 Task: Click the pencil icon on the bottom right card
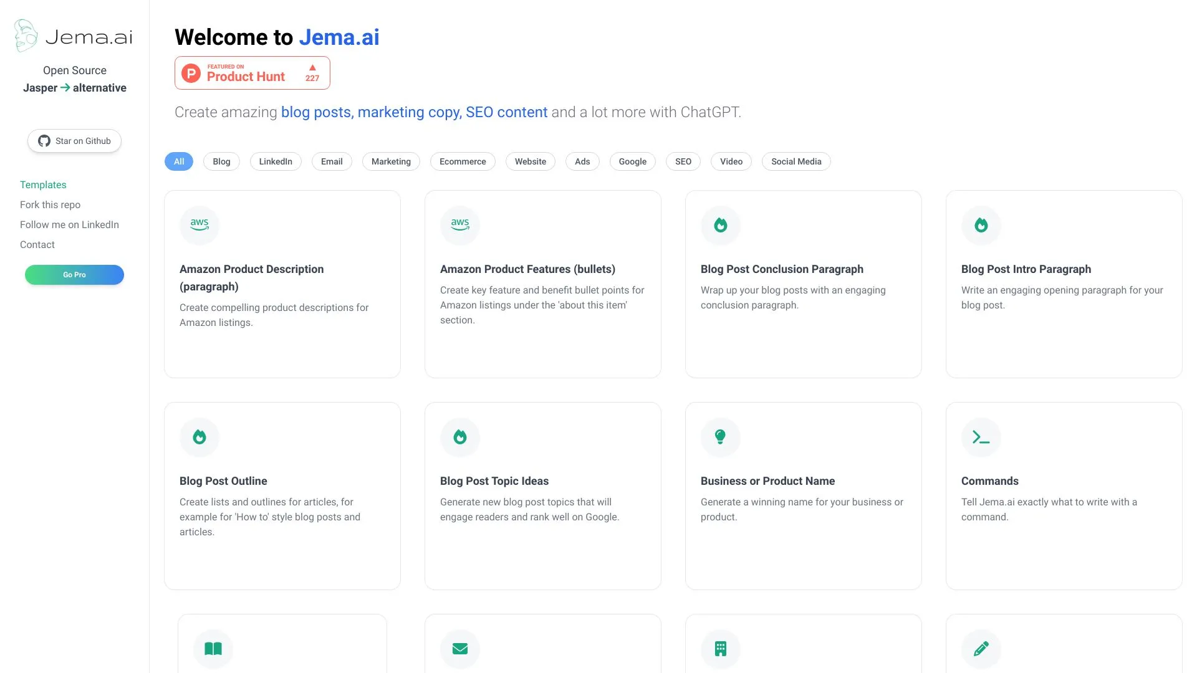click(x=981, y=649)
